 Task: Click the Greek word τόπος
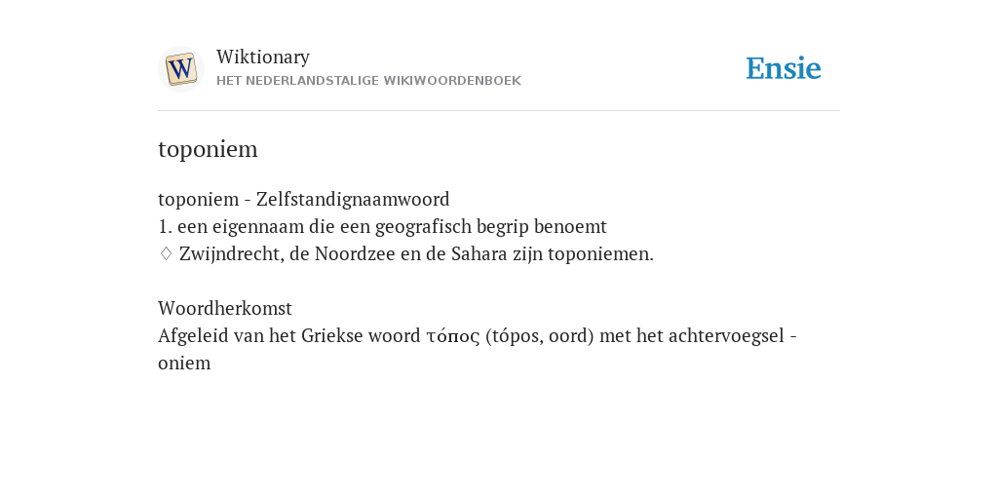pyautogui.click(x=452, y=336)
